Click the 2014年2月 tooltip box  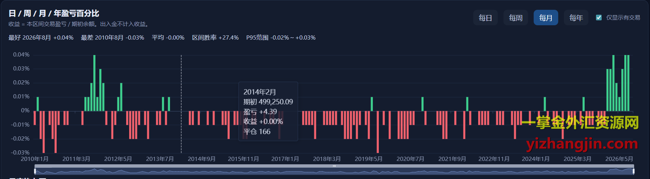click(x=268, y=112)
